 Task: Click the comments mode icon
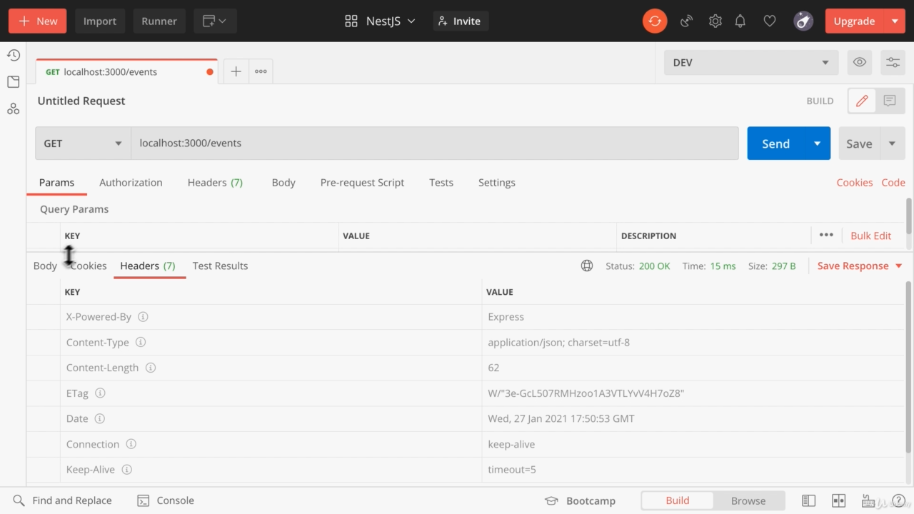pyautogui.click(x=890, y=101)
